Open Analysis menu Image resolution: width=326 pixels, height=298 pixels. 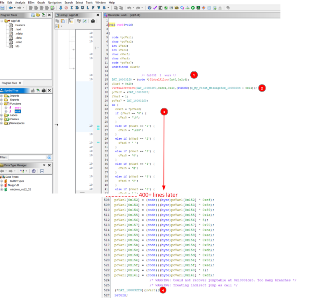20,3
